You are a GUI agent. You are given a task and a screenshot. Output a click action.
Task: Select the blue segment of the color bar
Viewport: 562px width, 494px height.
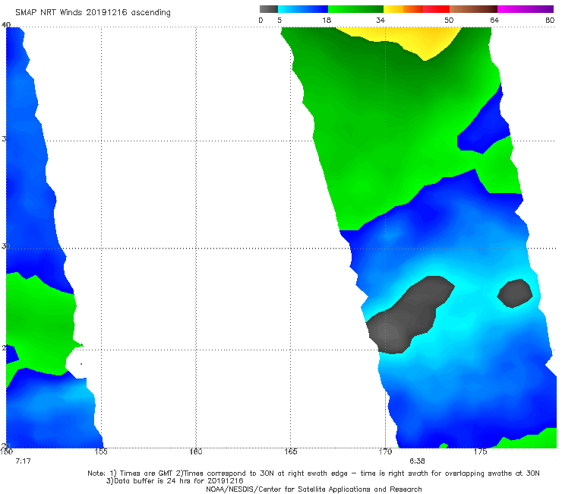303,9
